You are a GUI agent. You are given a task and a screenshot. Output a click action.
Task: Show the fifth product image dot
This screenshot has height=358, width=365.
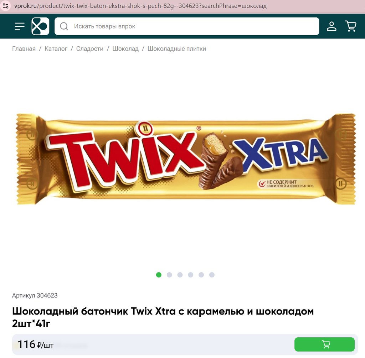[201, 275]
